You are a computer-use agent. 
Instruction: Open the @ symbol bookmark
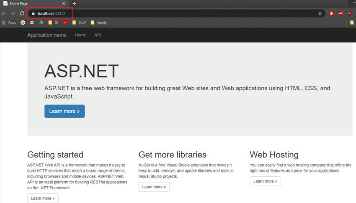56,23
